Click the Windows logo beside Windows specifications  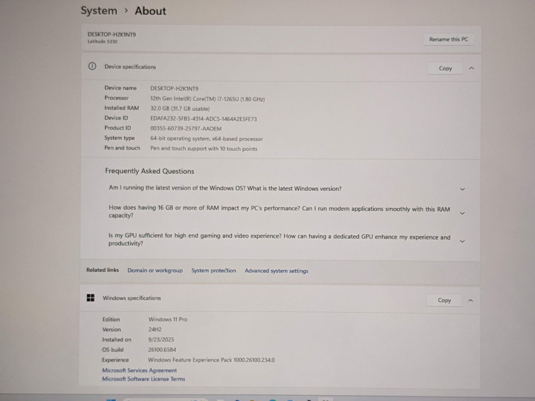click(91, 298)
